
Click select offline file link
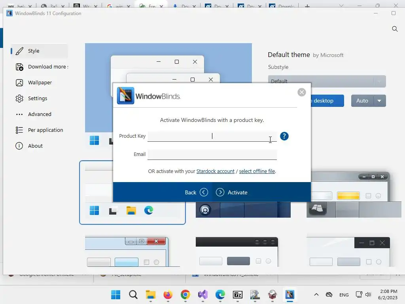[257, 171]
